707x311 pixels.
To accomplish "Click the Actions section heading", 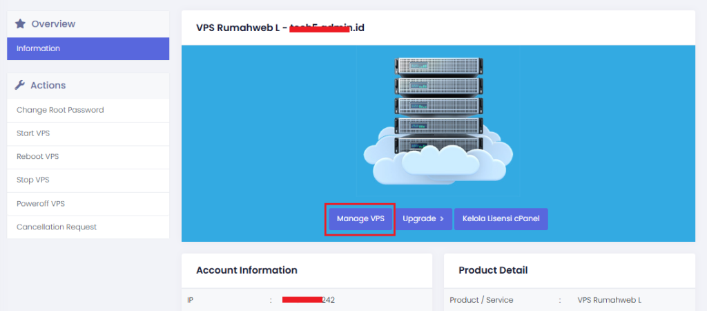I will [x=48, y=85].
